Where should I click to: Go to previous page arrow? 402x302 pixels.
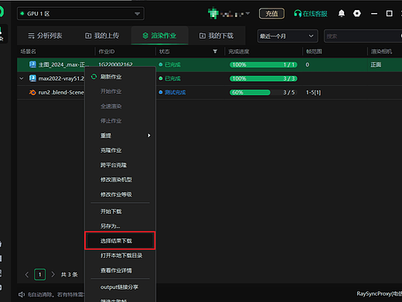[27, 274]
